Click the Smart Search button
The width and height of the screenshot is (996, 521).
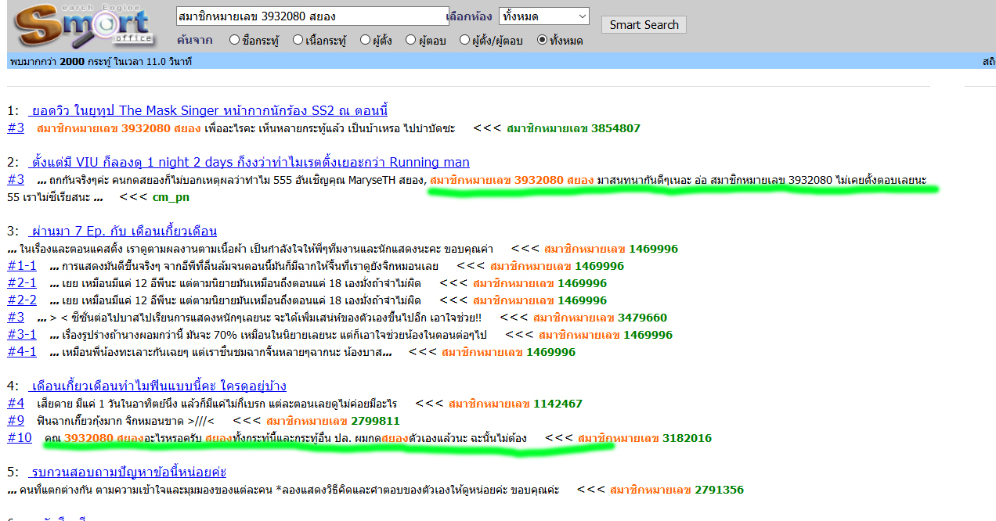click(644, 25)
